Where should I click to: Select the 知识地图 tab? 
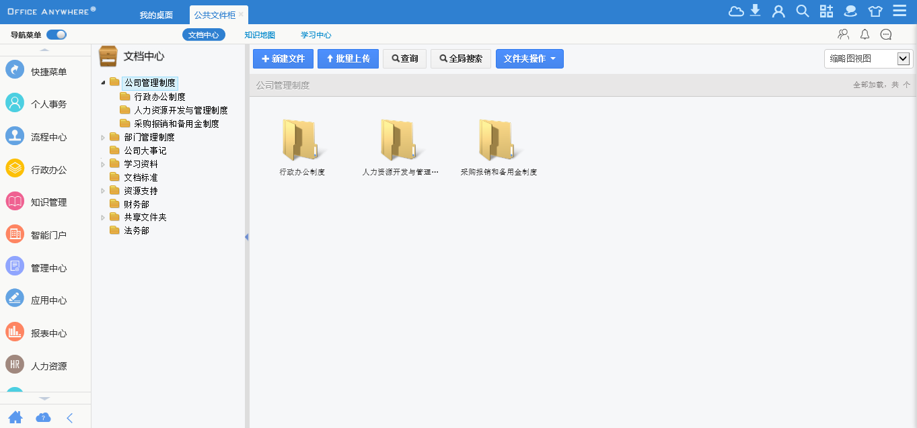tap(260, 35)
